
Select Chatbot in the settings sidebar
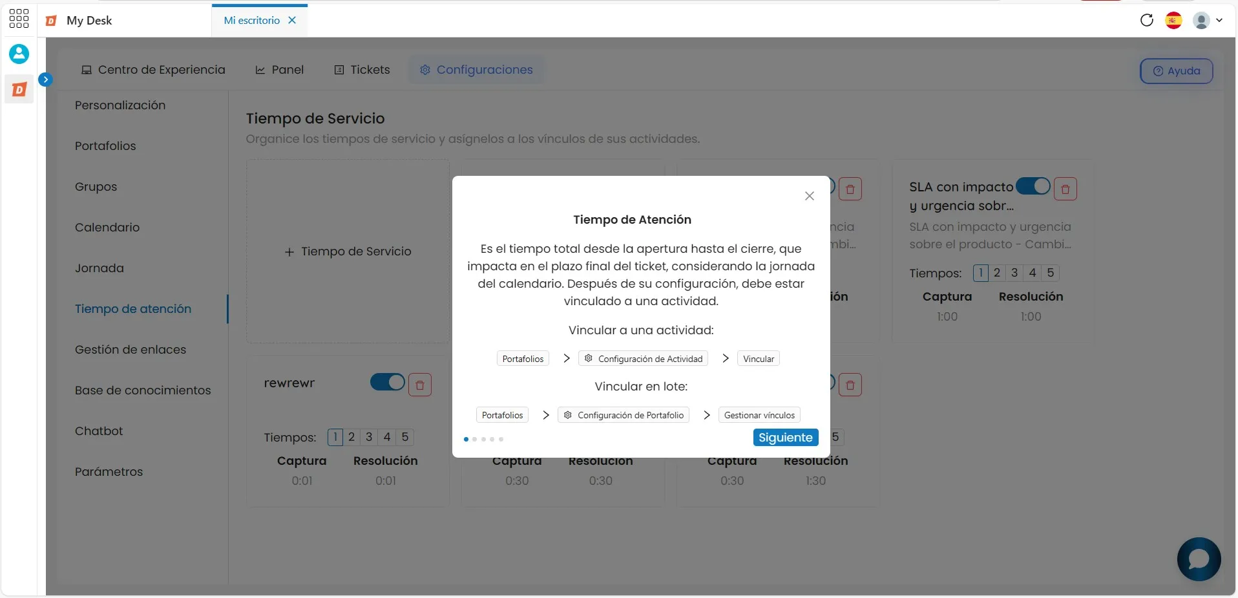99,431
